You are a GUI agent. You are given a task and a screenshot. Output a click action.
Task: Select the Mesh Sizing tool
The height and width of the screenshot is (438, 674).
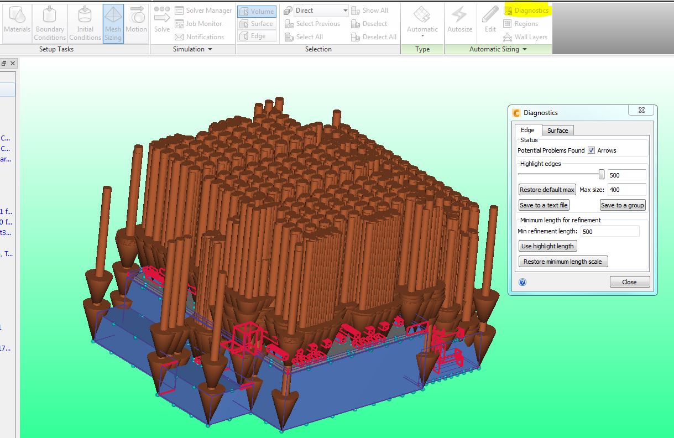tap(113, 22)
